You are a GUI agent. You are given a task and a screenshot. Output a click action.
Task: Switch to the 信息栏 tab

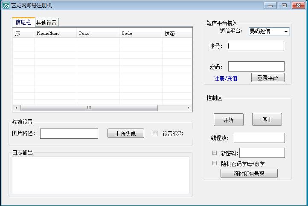[x=23, y=22]
